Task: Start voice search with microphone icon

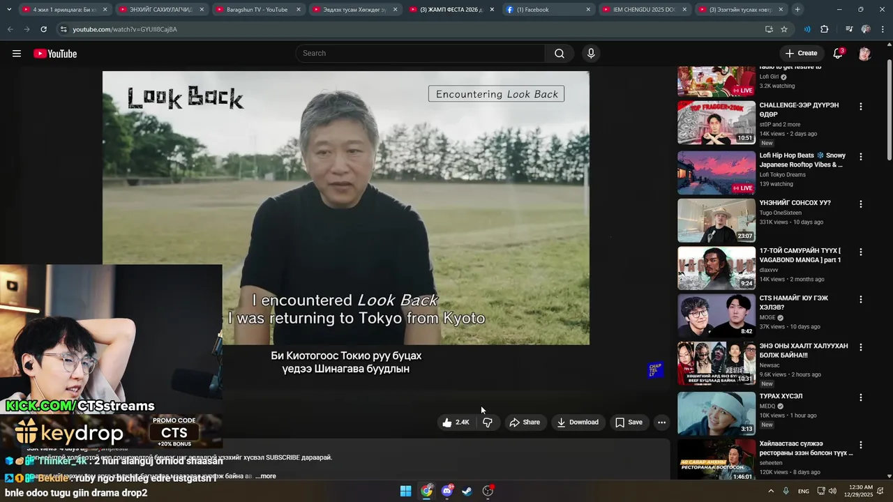Action: pyautogui.click(x=591, y=54)
